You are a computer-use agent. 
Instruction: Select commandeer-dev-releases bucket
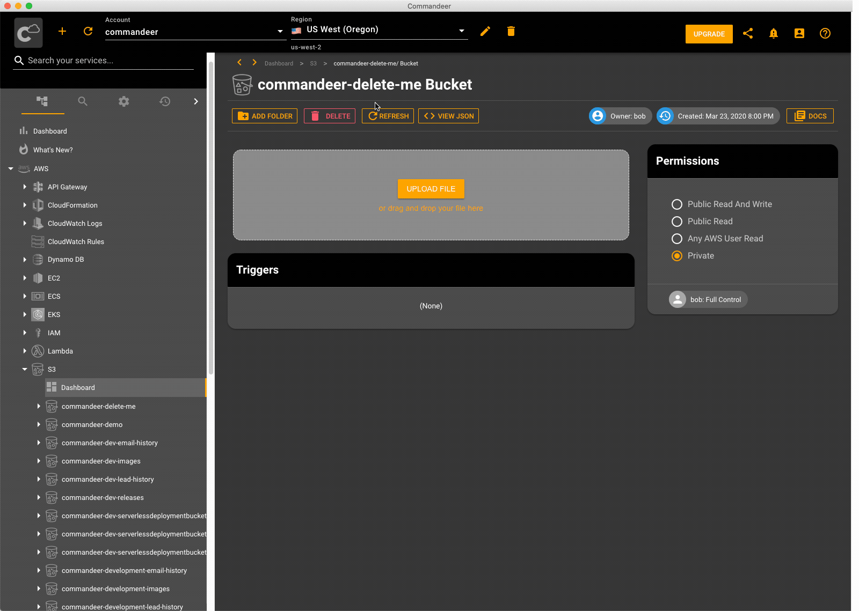[x=103, y=497]
